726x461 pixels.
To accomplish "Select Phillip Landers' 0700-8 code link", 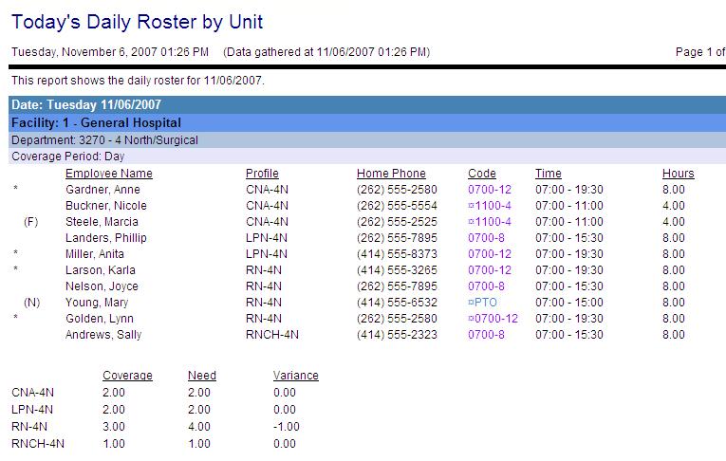I will (486, 238).
